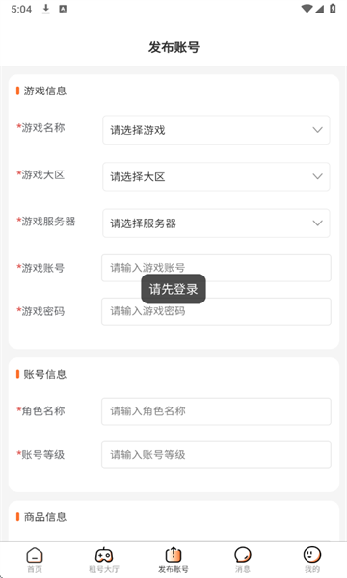347x578 pixels.
Task: Open the 消息 chat bubble icon
Action: (243, 555)
